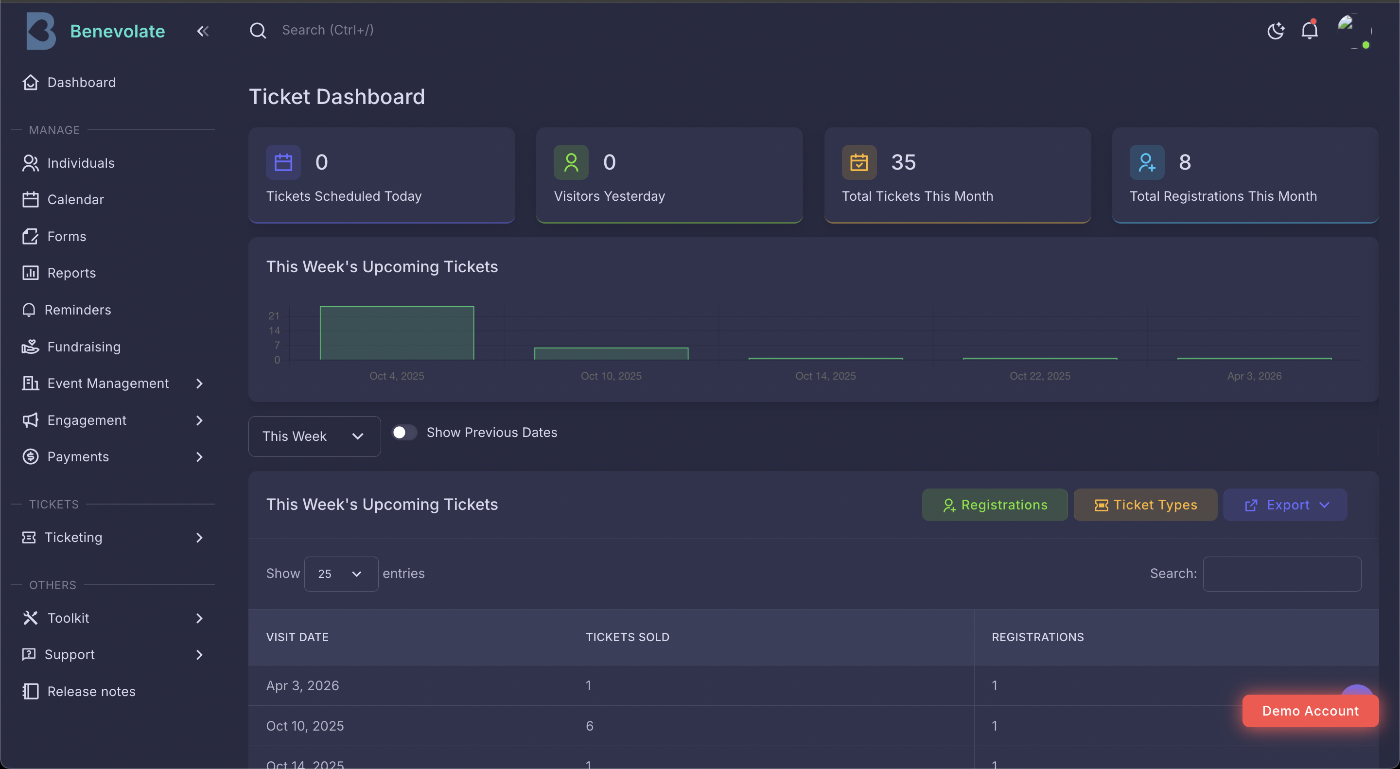Click the Benevolate logo icon
Screen dimensions: 1400x769
click(41, 31)
